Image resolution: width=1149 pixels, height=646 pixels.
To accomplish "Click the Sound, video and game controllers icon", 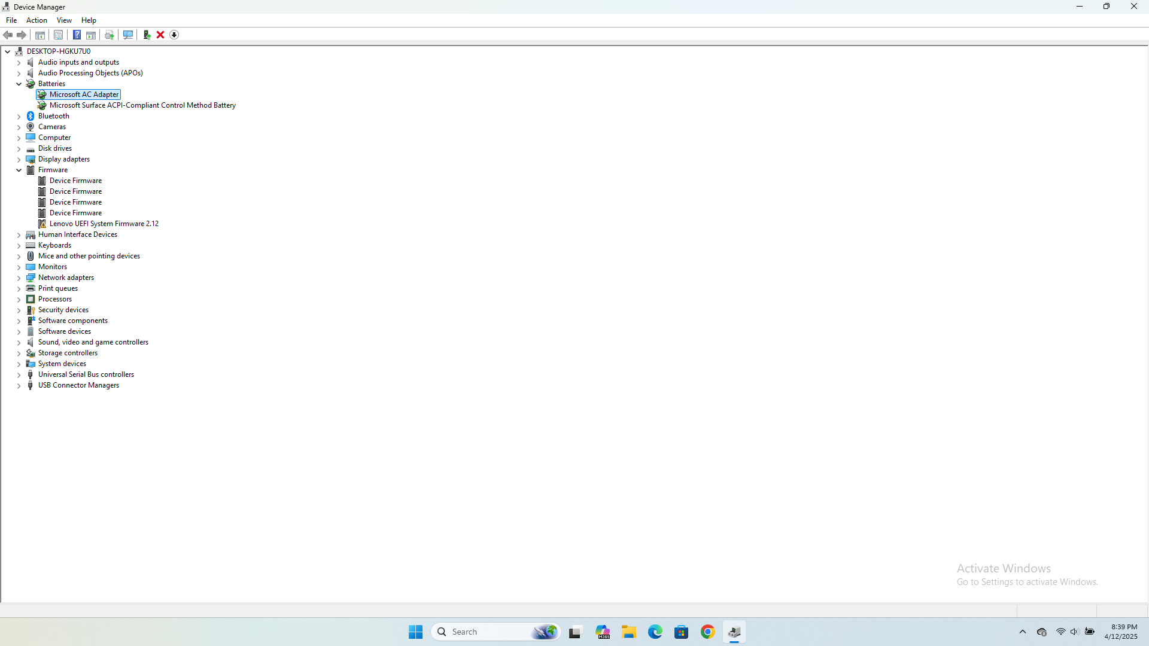I will [x=31, y=342].
